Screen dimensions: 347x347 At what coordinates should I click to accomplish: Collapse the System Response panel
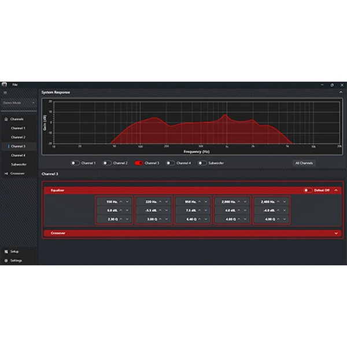tap(341, 92)
